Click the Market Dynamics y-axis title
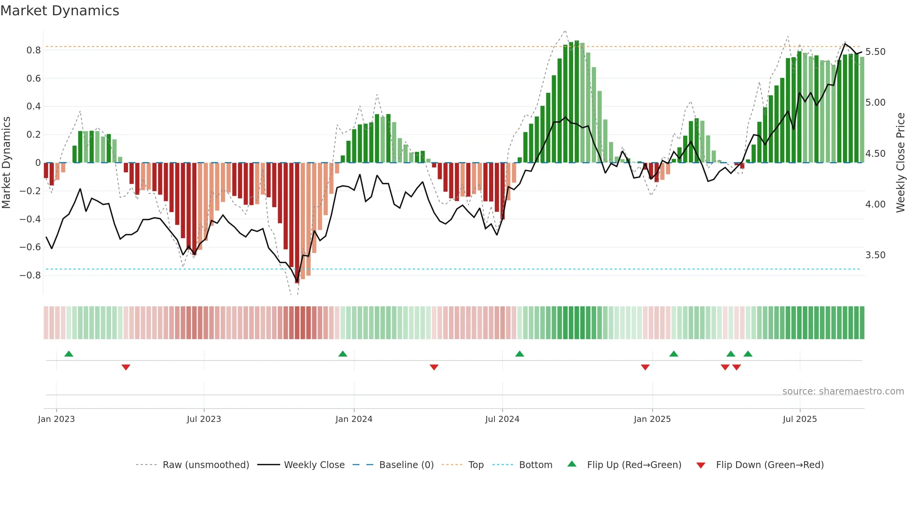This screenshot has width=917, height=515. click(x=6, y=163)
